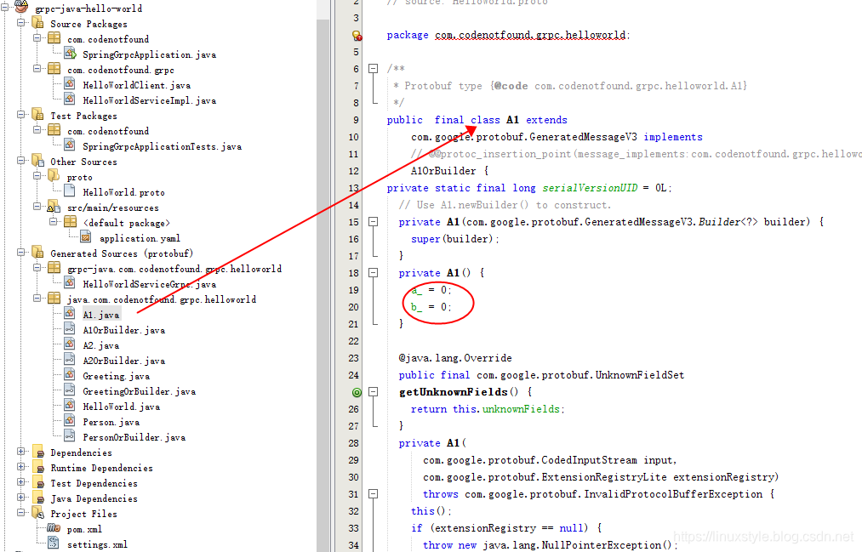Click the Project Files folder icon
The width and height of the screenshot is (862, 552).
[x=38, y=513]
